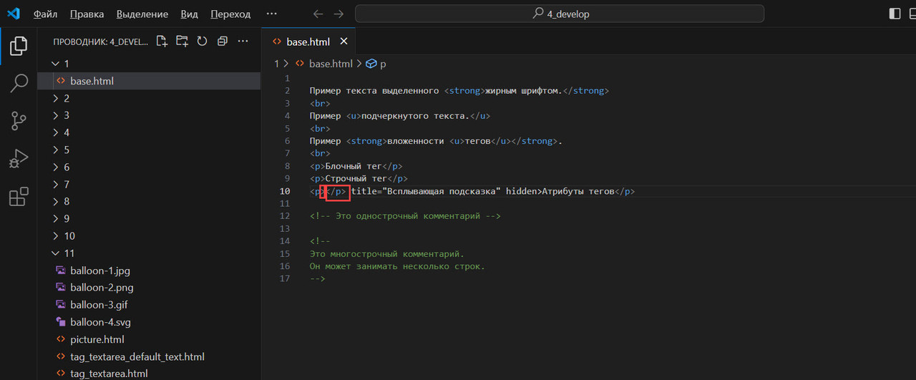Open the overflow menu in menu bar
Image resolution: width=916 pixels, height=380 pixels.
pyautogui.click(x=271, y=14)
